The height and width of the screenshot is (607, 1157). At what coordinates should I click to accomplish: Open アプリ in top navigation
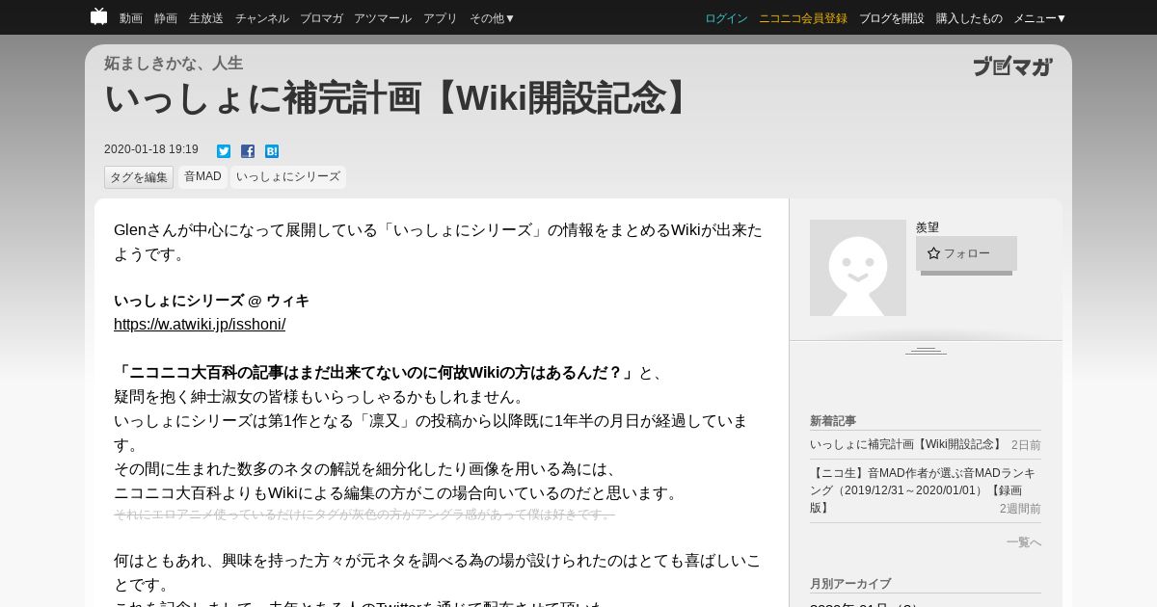pos(441,18)
